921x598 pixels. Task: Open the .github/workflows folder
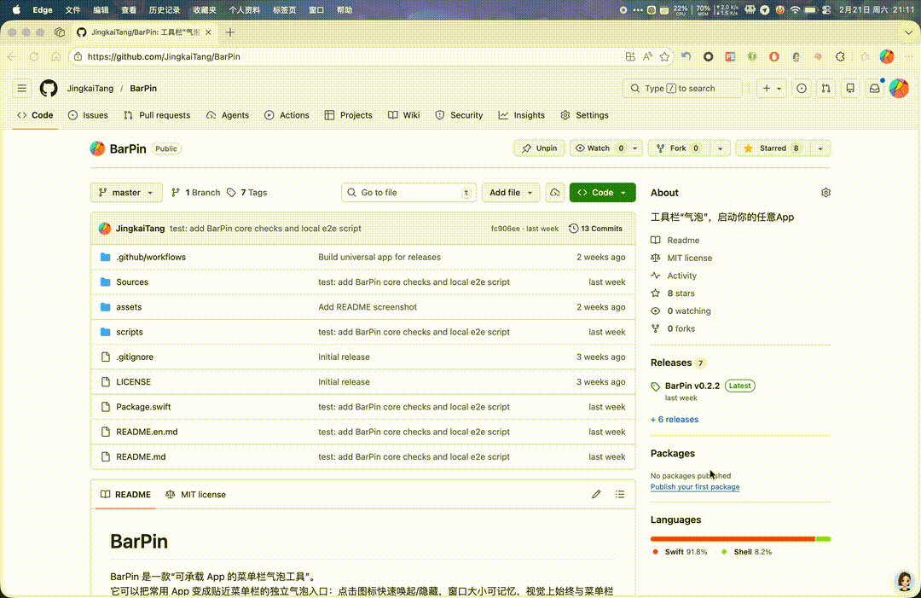pyautogui.click(x=151, y=258)
